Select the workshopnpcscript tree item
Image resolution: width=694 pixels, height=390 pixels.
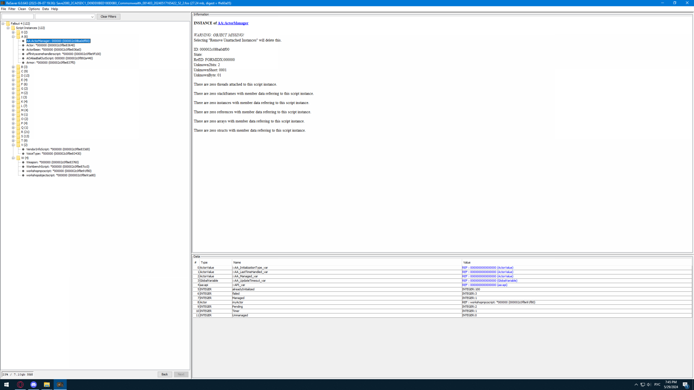click(59, 171)
